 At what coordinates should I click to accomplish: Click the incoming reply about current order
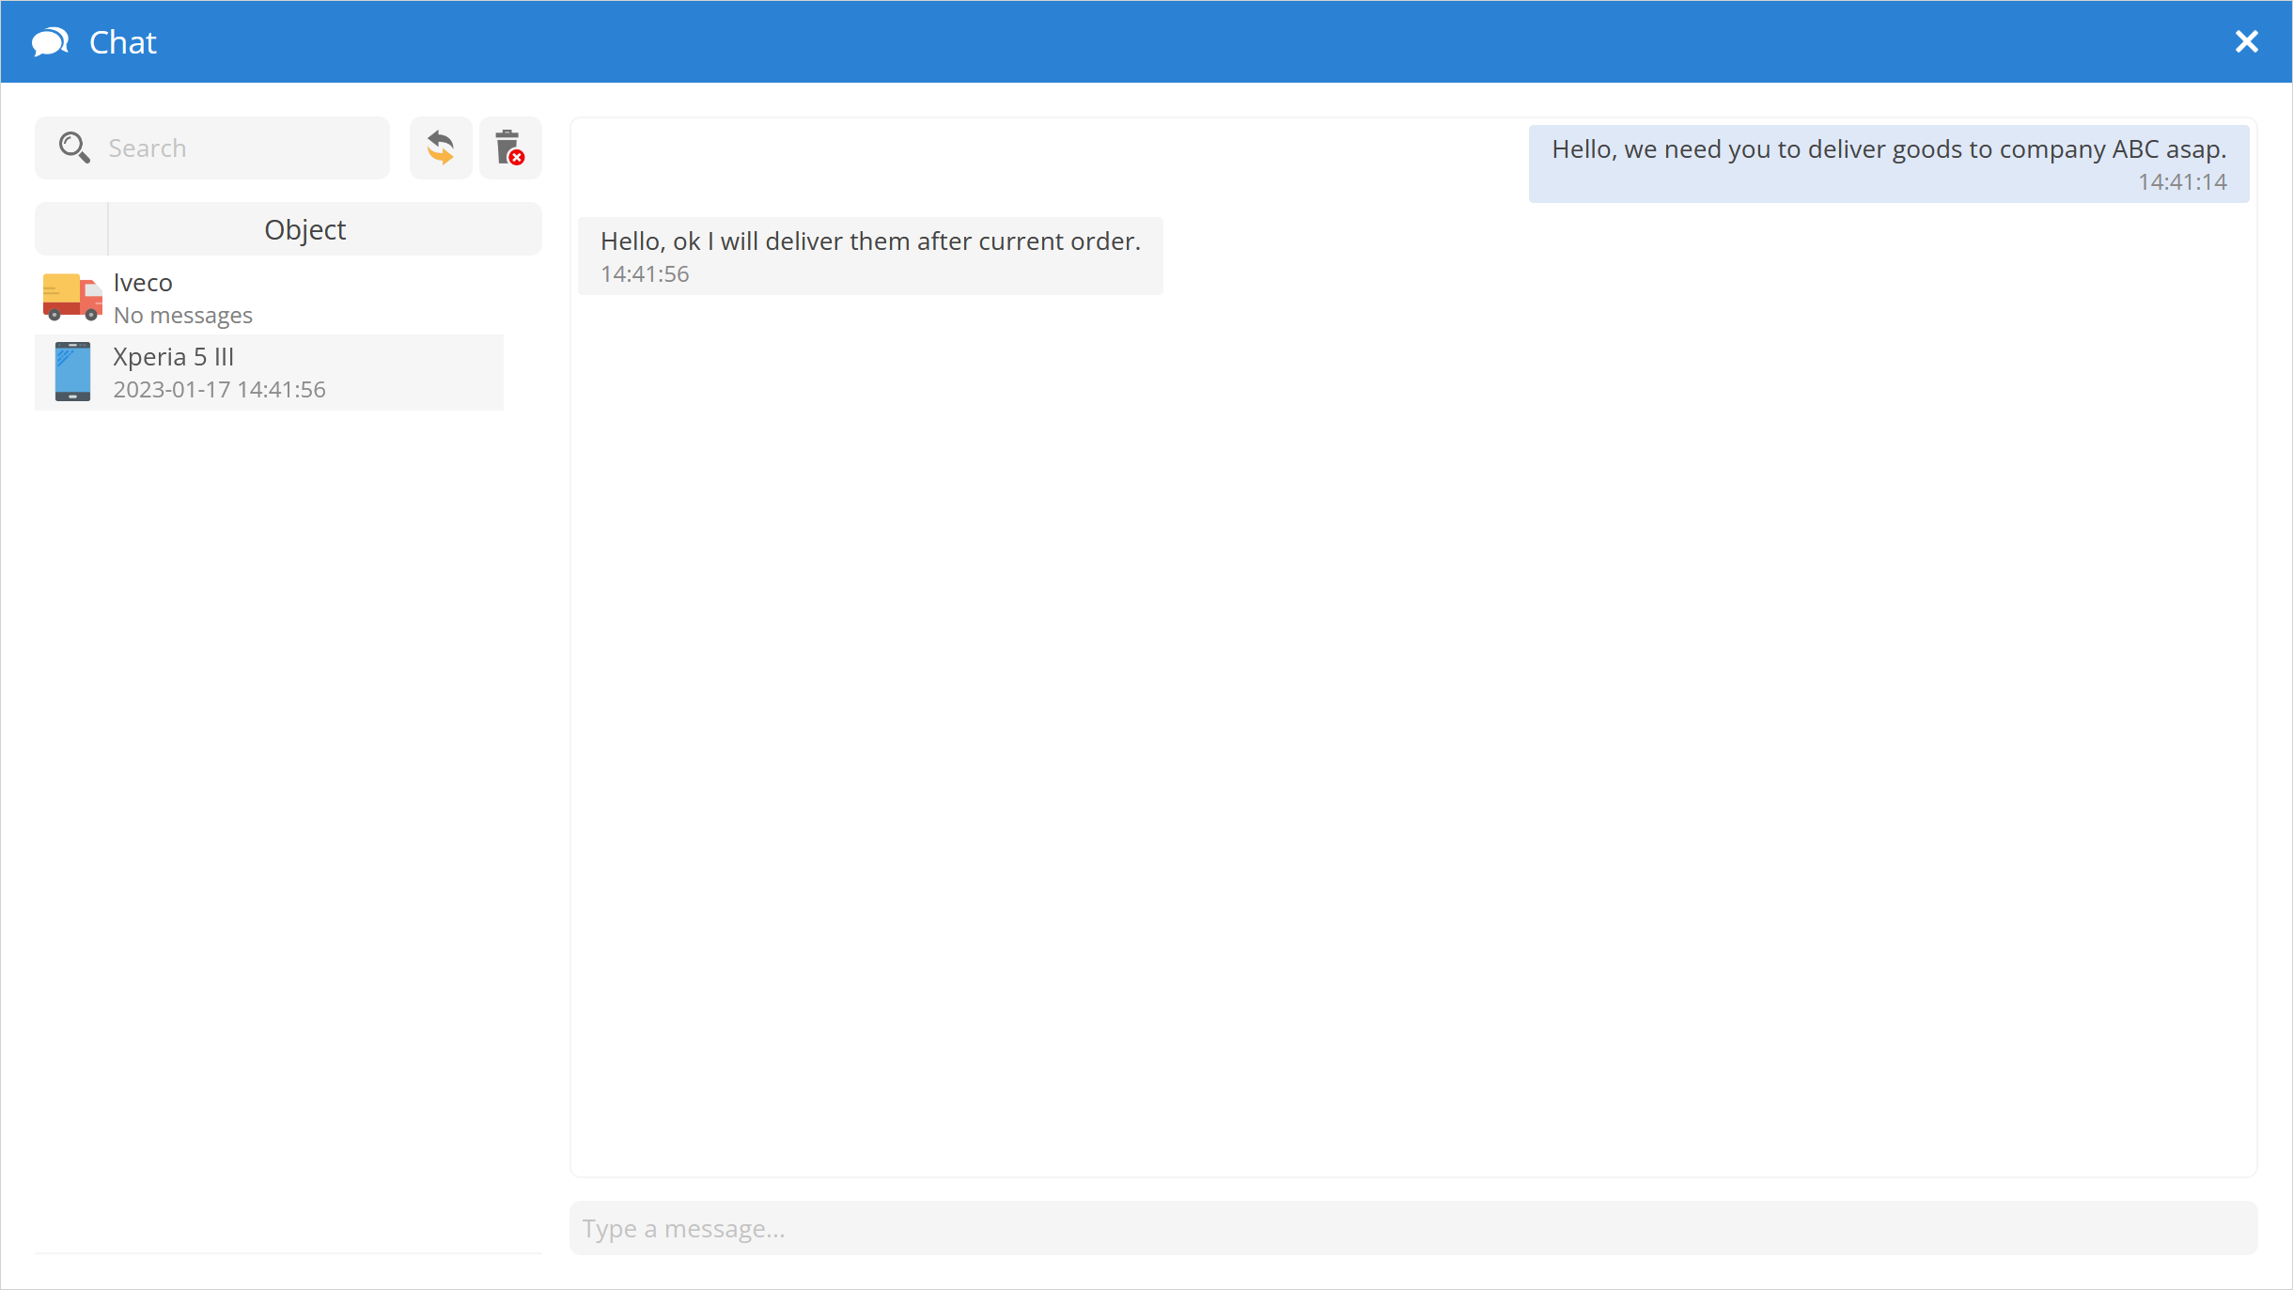tap(870, 241)
